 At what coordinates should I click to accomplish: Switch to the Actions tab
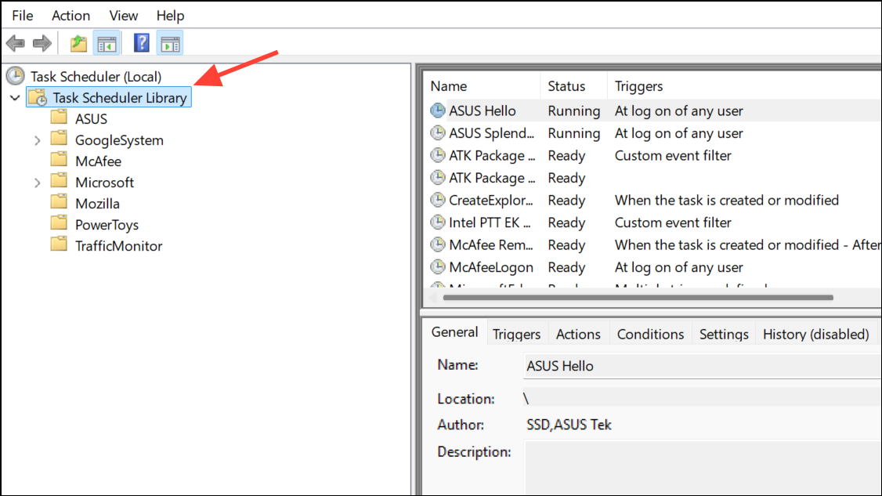(x=578, y=335)
